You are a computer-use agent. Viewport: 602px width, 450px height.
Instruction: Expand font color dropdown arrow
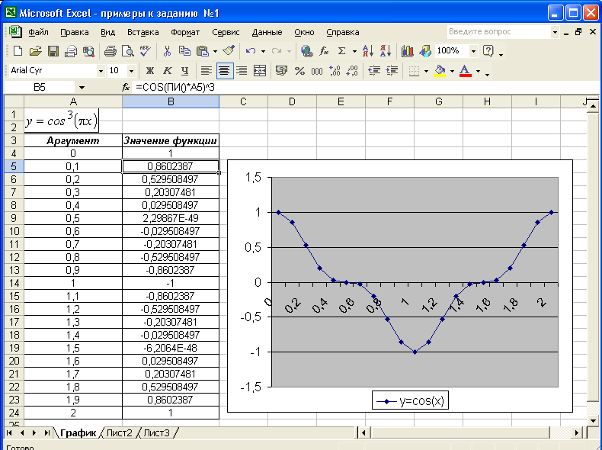(478, 71)
